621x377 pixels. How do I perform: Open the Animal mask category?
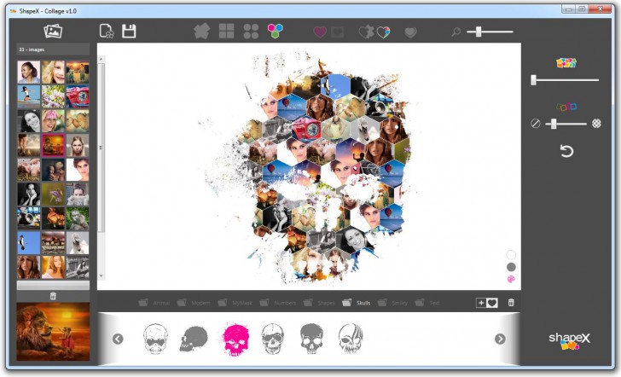pyautogui.click(x=154, y=303)
